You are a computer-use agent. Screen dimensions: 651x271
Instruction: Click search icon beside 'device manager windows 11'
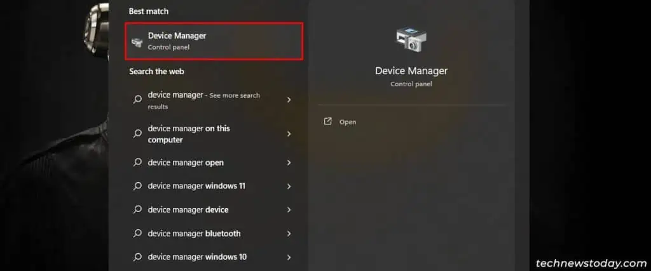coord(137,186)
